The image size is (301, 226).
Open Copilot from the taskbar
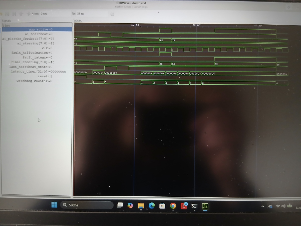click(130, 205)
